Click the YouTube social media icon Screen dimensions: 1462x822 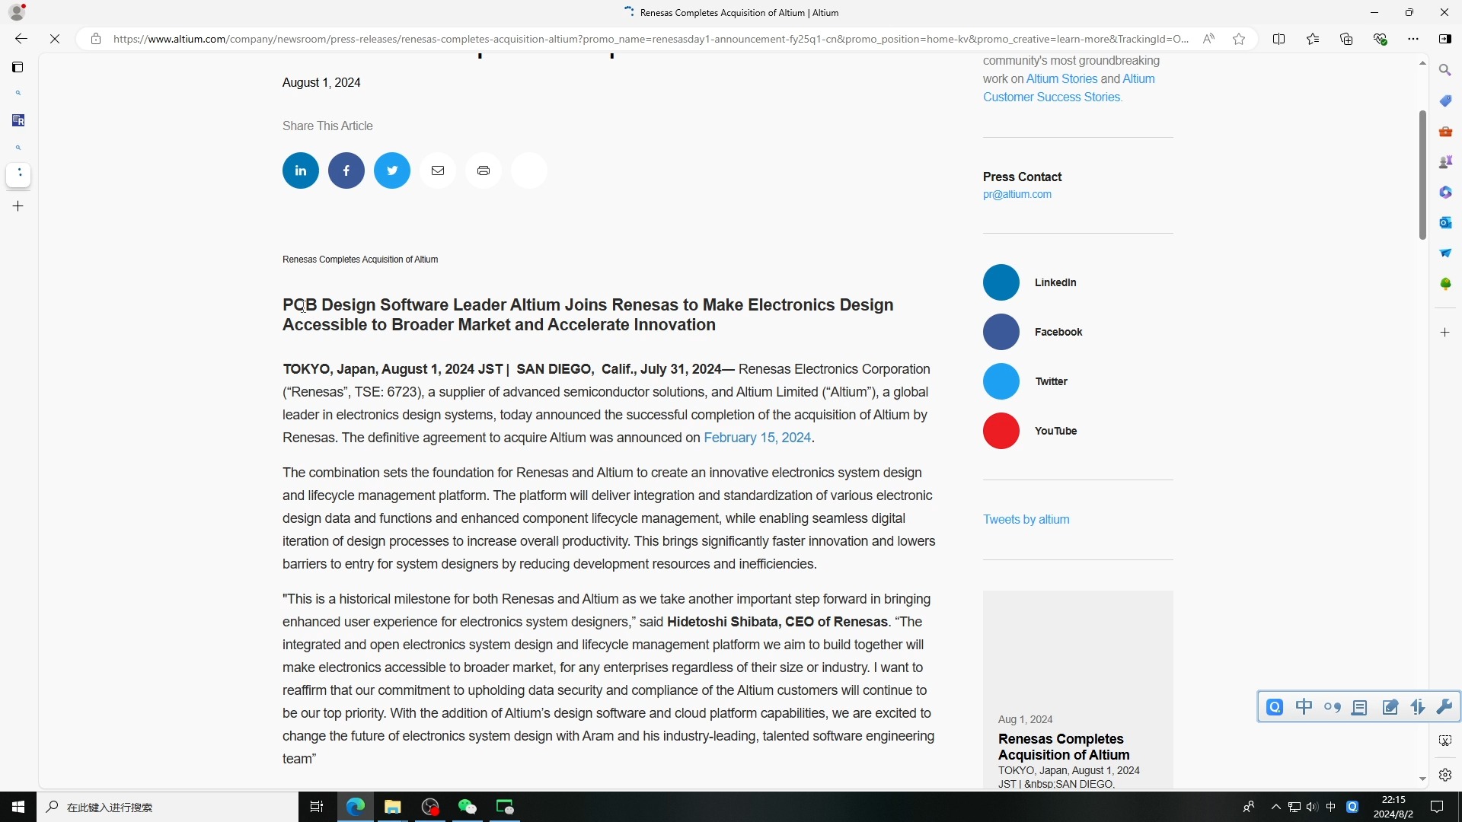(1002, 431)
